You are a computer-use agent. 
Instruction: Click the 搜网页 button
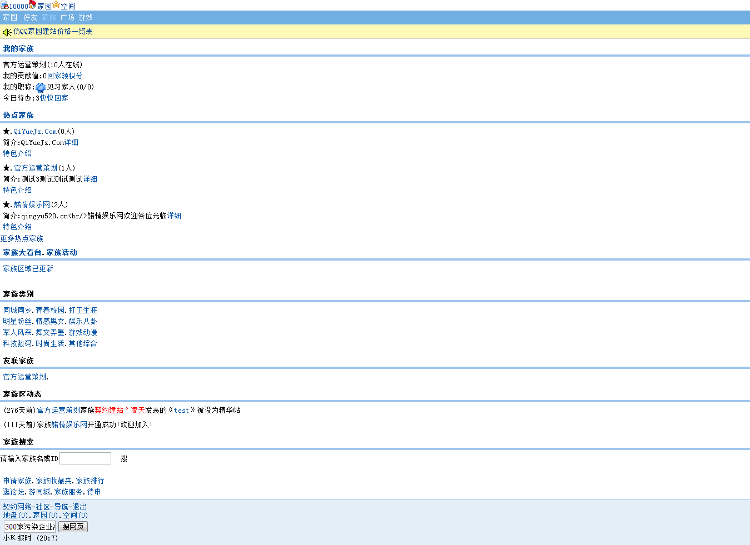(73, 527)
